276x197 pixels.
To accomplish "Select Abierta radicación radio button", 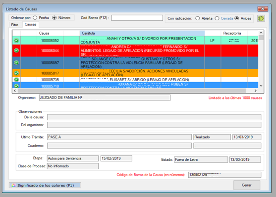I will coord(198,18).
